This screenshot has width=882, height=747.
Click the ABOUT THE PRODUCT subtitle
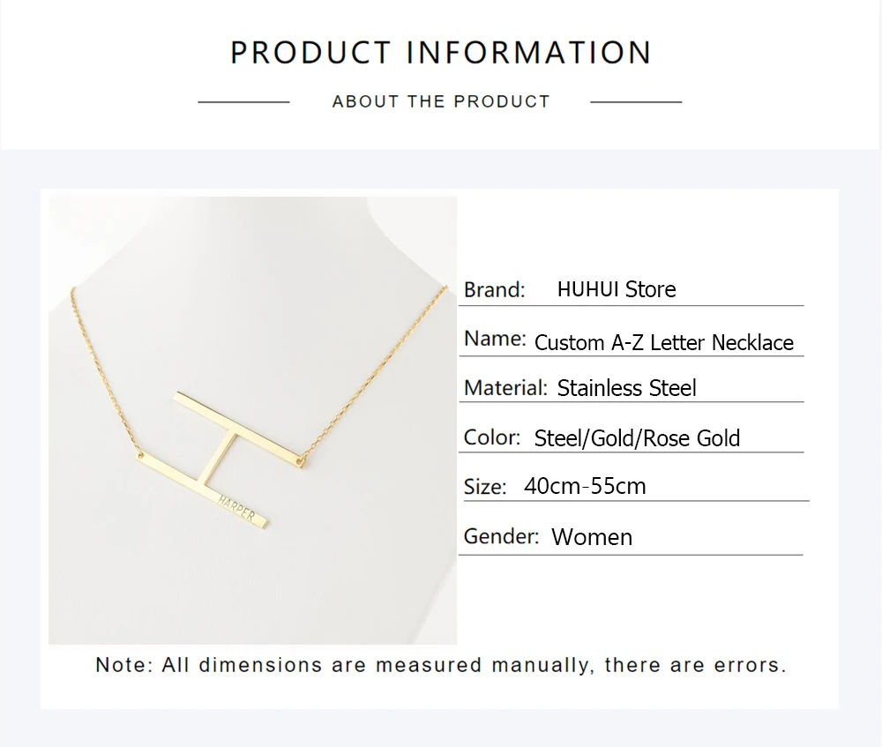[440, 101]
